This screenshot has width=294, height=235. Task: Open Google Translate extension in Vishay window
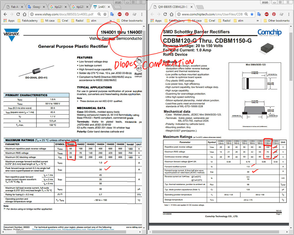pyautogui.click(x=112, y=14)
